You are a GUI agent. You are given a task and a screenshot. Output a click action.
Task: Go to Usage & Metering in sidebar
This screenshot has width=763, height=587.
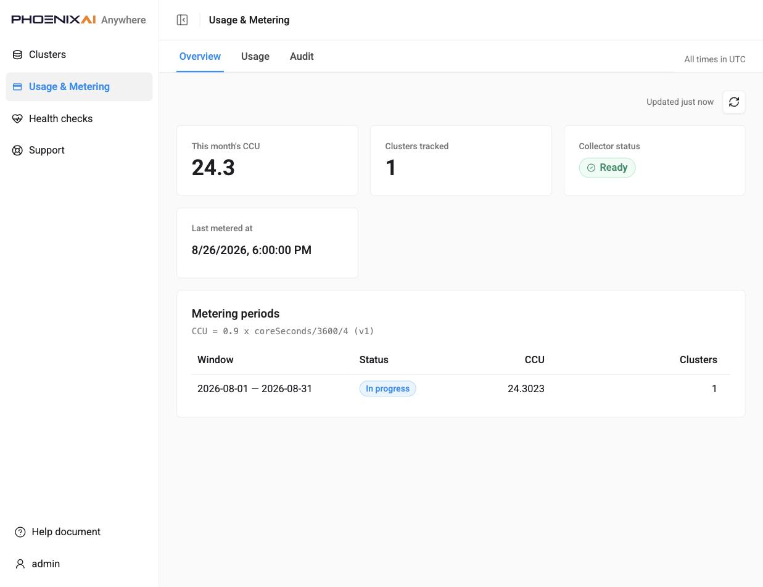tap(79, 87)
